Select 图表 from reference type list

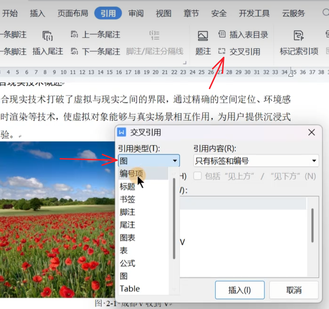click(x=143, y=238)
